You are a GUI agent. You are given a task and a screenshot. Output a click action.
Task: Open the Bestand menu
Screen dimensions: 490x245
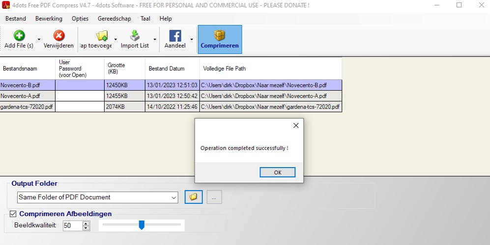tap(16, 19)
